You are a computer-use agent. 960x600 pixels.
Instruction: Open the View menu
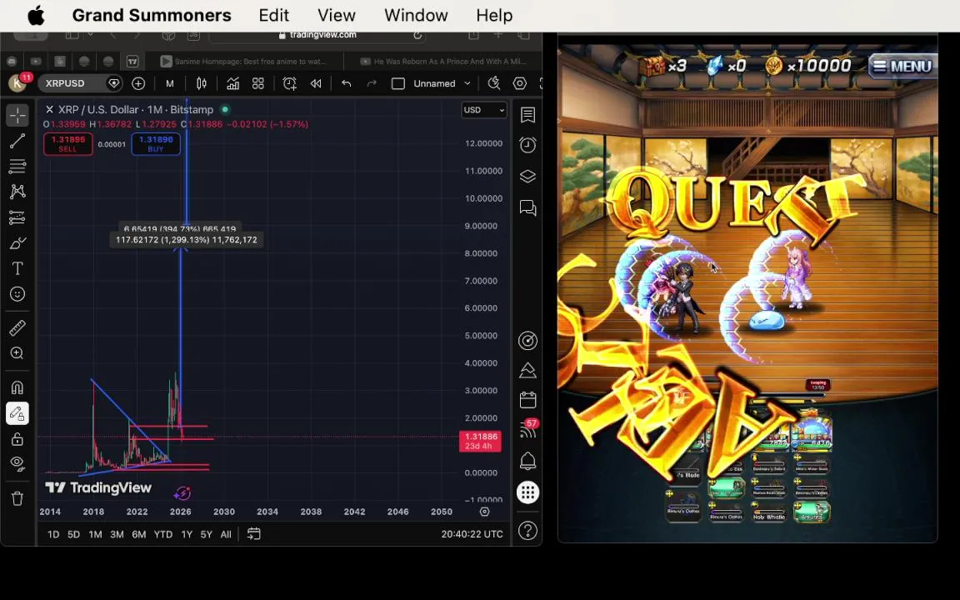[336, 15]
